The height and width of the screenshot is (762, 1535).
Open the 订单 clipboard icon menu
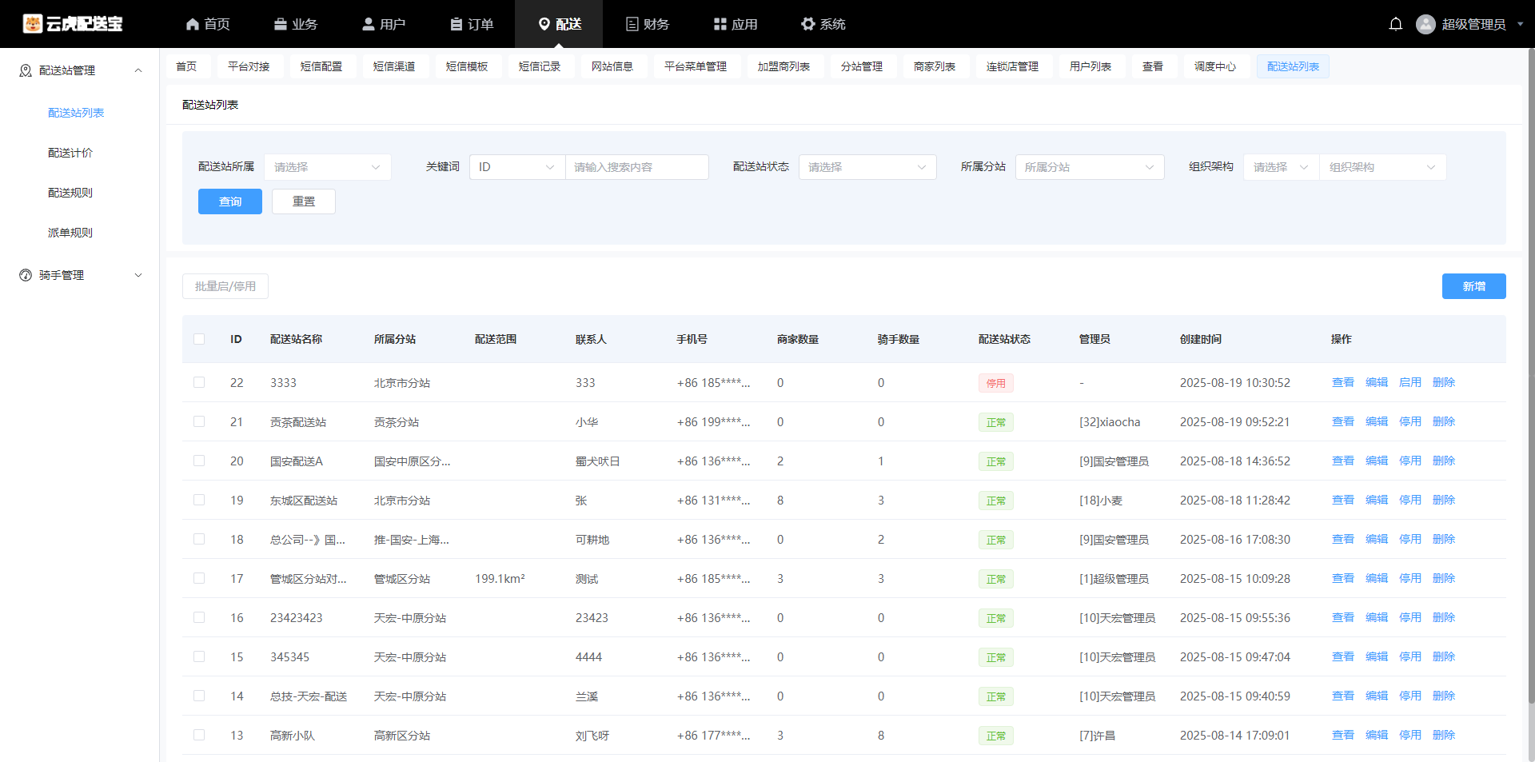pyautogui.click(x=457, y=24)
